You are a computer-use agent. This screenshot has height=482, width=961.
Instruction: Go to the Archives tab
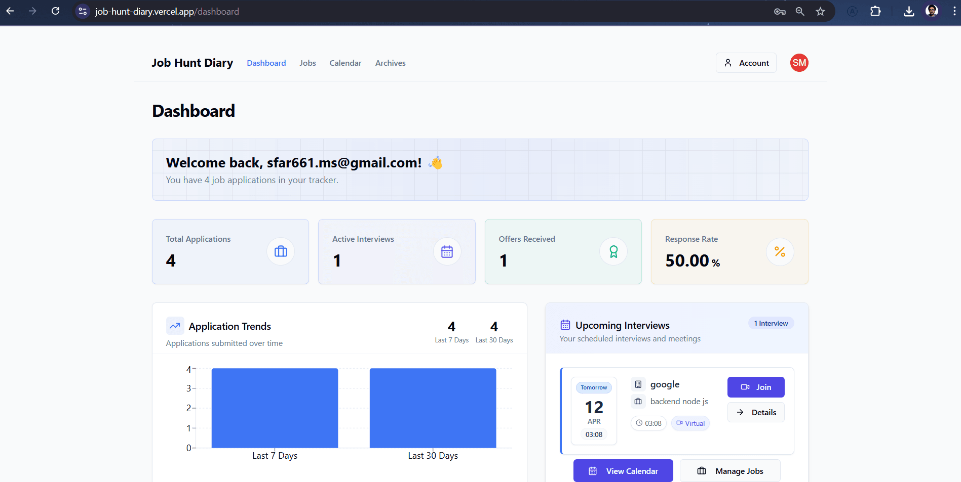[390, 63]
